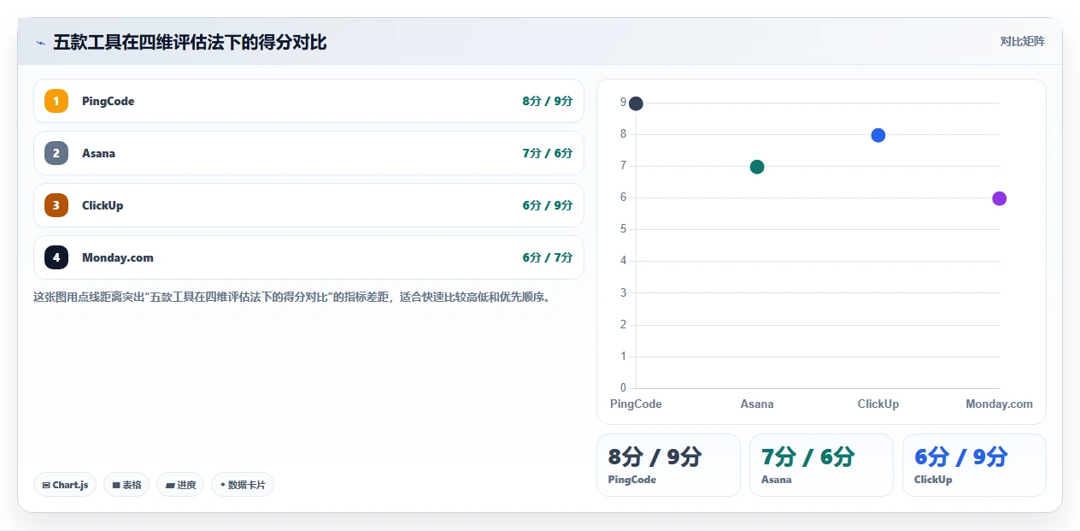1080x531 pixels.
Task: Click the ClickUp x-axis label
Action: point(878,404)
